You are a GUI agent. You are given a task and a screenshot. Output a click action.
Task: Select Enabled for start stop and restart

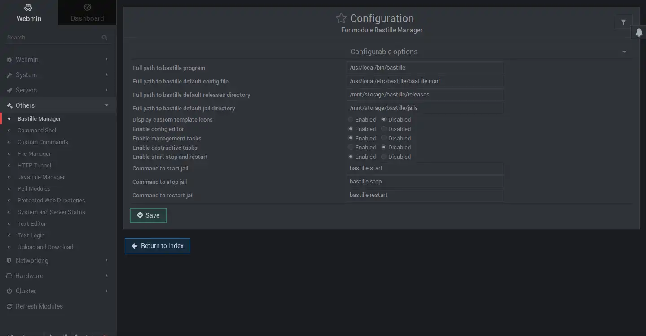(x=351, y=157)
